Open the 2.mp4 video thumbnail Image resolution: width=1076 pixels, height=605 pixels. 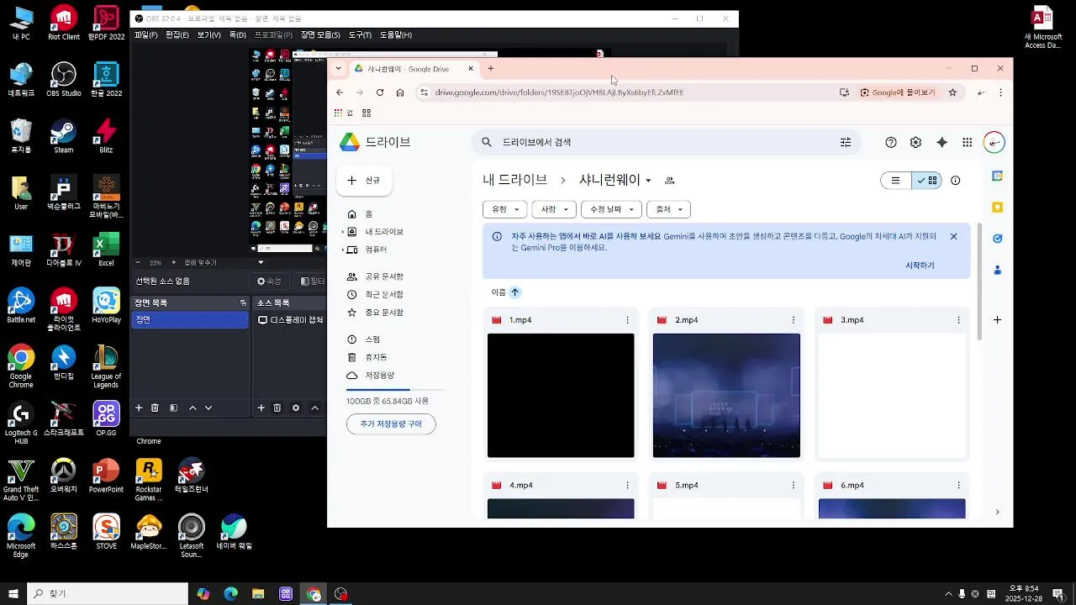(726, 395)
